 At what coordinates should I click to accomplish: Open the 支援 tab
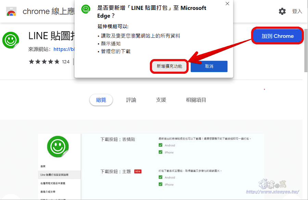point(161,100)
